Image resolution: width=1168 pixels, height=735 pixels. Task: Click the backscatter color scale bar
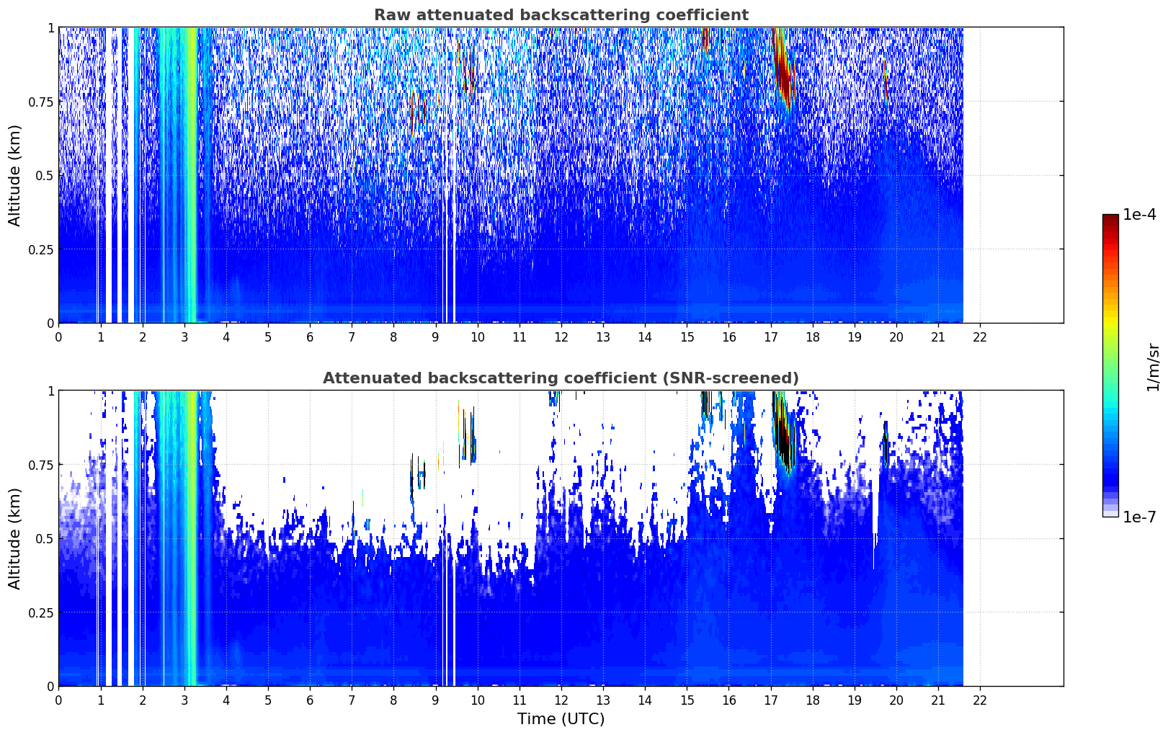click(1110, 365)
